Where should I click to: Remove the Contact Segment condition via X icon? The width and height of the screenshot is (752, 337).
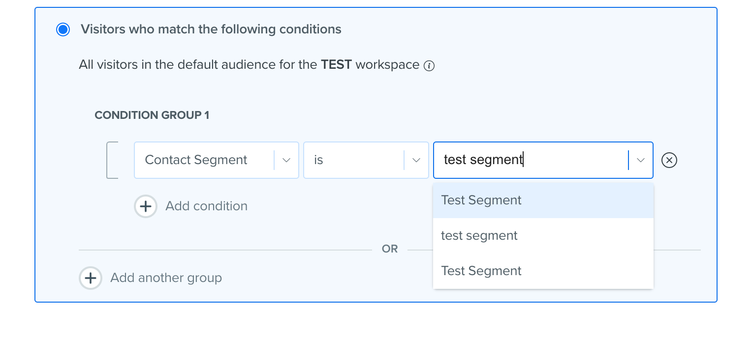click(x=669, y=160)
